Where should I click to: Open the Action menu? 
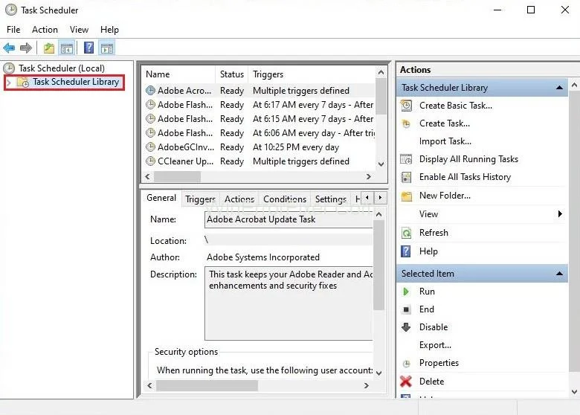[45, 30]
